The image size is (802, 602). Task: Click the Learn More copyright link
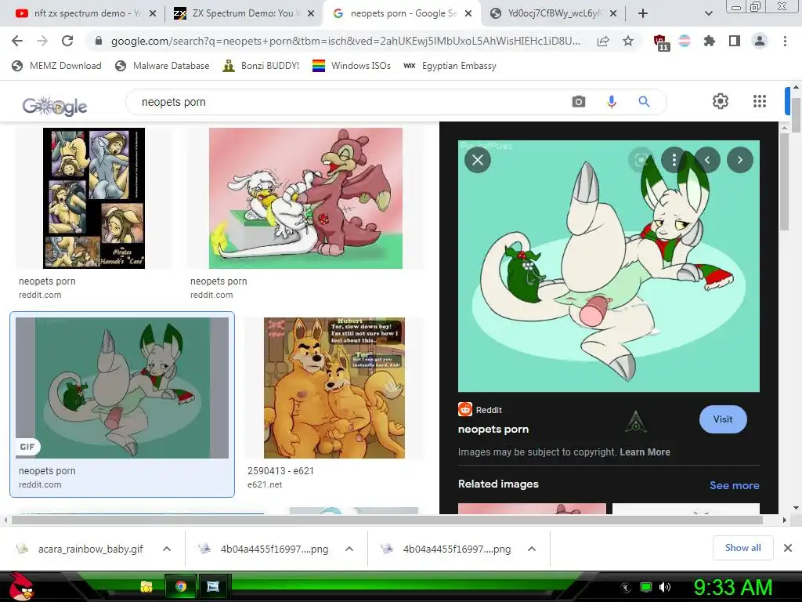(645, 452)
